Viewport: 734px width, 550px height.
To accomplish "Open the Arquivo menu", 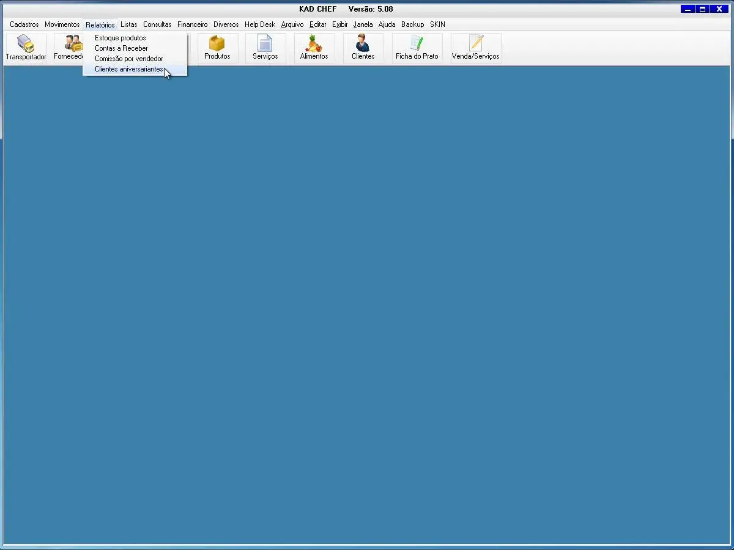I will pos(292,24).
